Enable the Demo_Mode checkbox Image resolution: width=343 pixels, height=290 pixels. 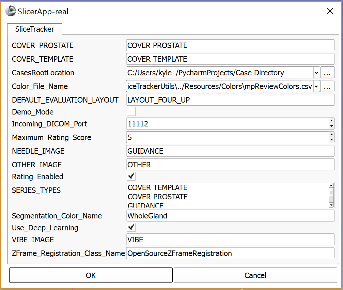(x=131, y=112)
